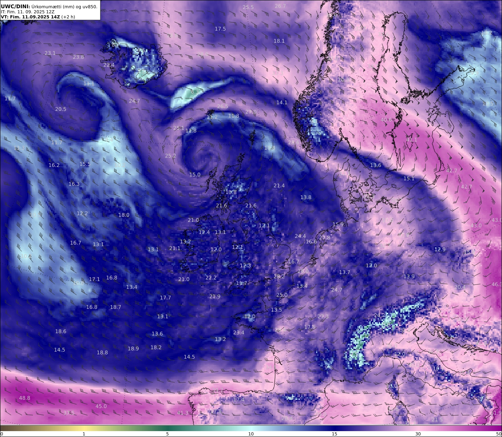Click the 10.8 value over Scotland
This screenshot has height=437, width=502.
(x=231, y=192)
